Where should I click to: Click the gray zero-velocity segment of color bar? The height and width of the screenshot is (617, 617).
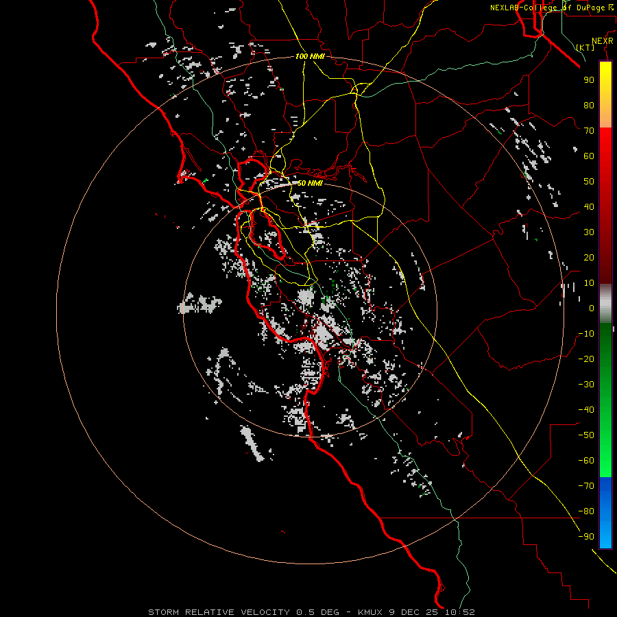605,304
